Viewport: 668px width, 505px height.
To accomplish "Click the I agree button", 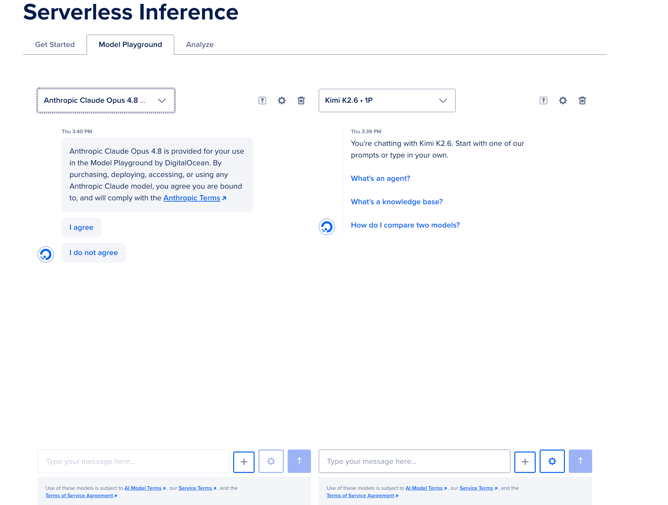I will click(81, 228).
